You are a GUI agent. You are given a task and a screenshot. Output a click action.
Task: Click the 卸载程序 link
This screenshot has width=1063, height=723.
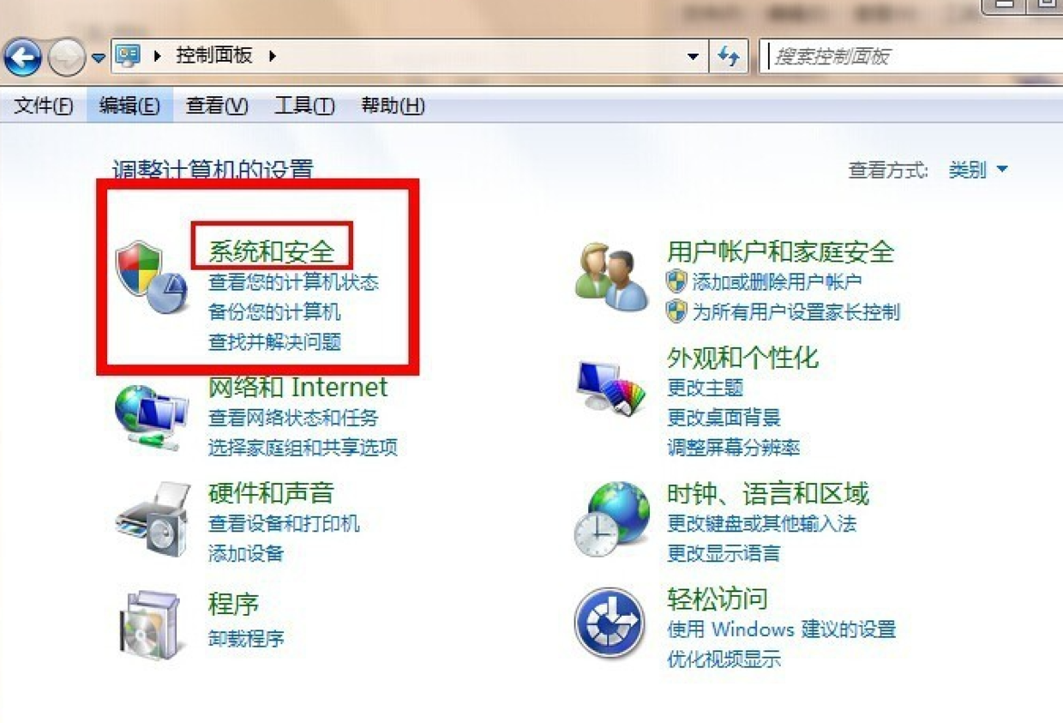pyautogui.click(x=246, y=639)
